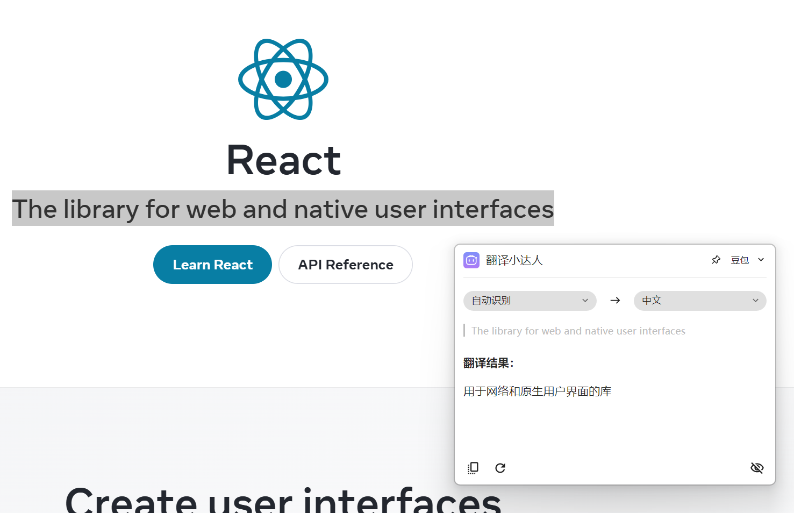Click the source text in the translation popup
The height and width of the screenshot is (513, 794).
578,331
